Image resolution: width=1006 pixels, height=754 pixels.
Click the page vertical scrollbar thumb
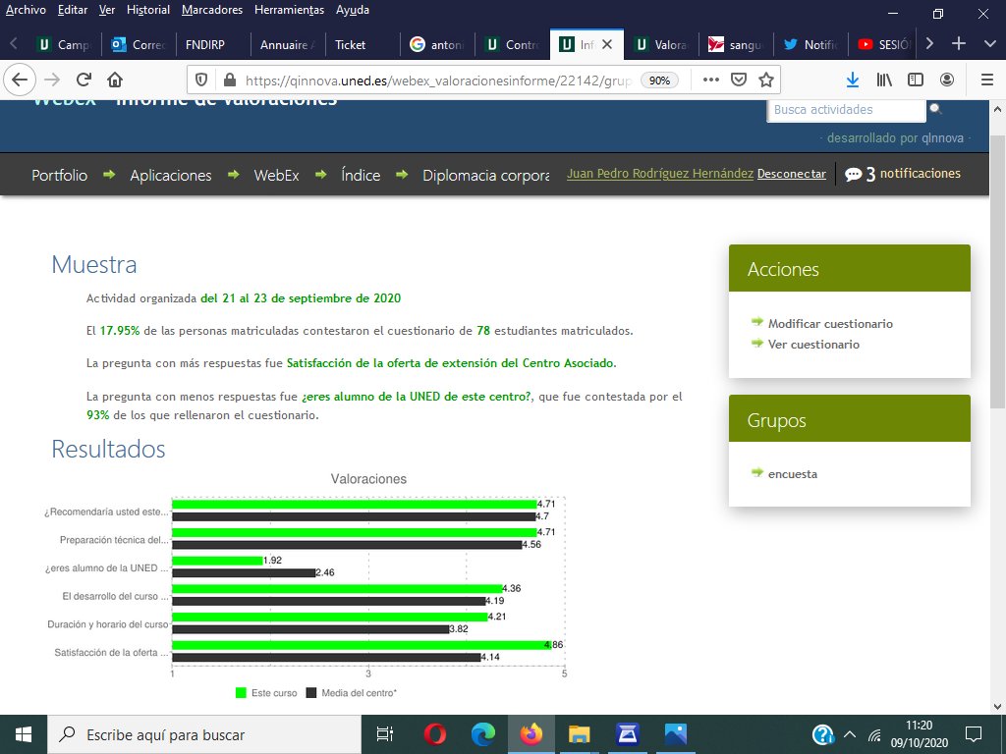click(x=997, y=271)
